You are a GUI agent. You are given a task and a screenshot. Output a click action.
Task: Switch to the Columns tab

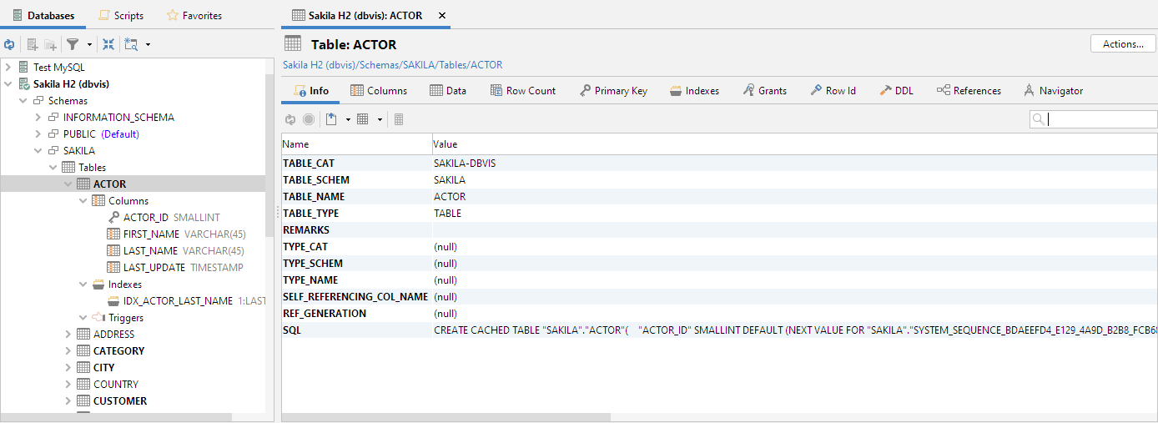379,90
